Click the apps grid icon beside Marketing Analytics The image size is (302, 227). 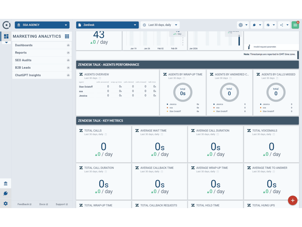coord(67,36)
